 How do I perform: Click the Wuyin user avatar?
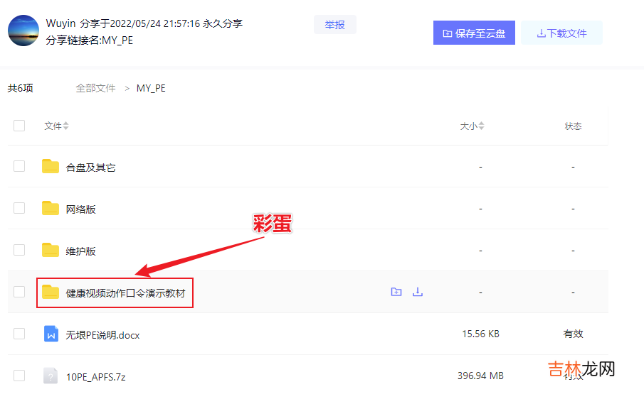tap(23, 31)
